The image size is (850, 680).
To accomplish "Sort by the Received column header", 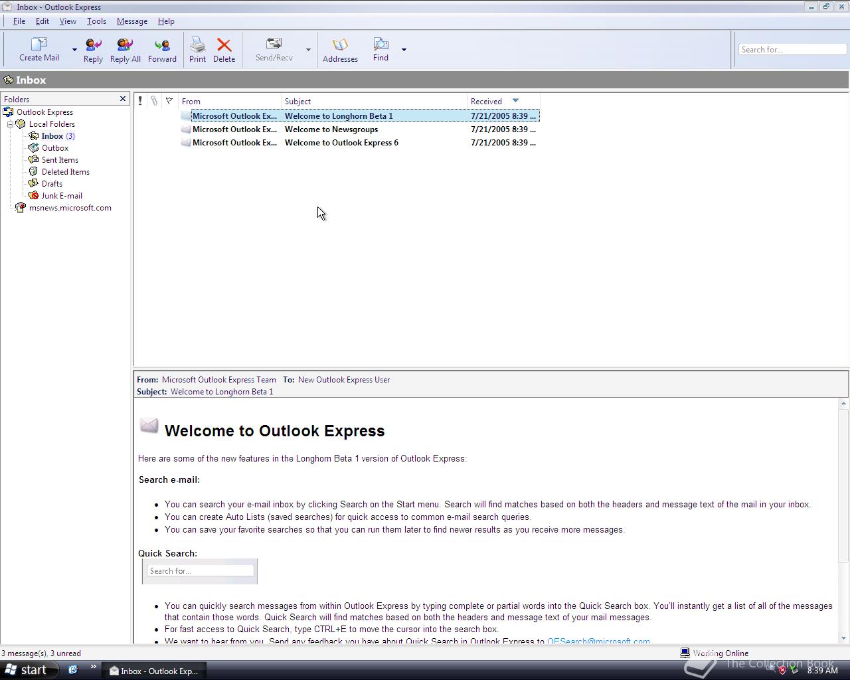I will (503, 101).
